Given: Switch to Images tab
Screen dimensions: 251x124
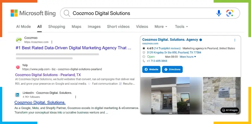Looking at the screenshot, I should [x=94, y=27].
